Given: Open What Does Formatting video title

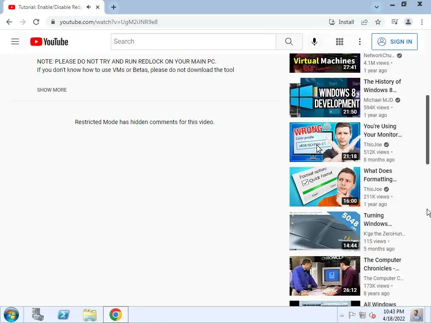Looking at the screenshot, I should click(380, 175).
